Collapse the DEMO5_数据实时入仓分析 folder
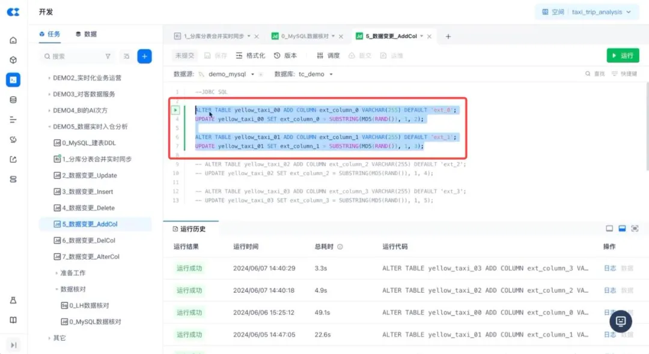Viewport: 649px width, 354px height. click(49, 127)
